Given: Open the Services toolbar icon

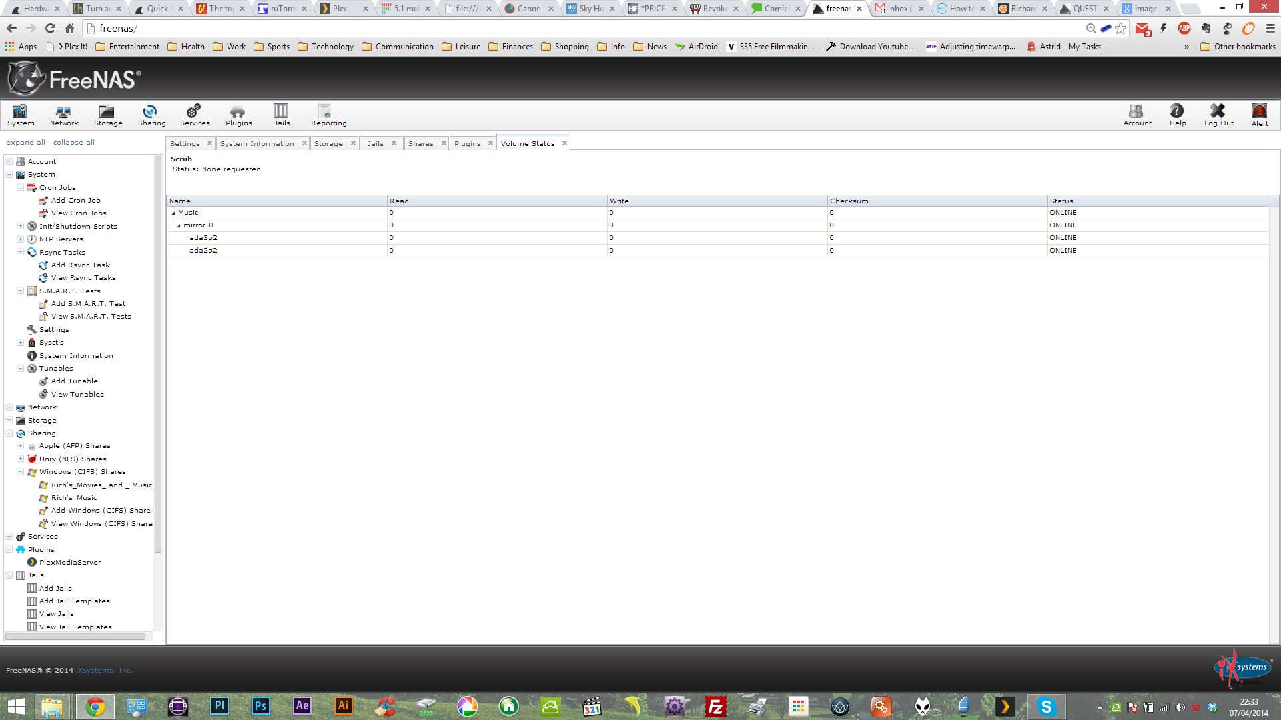Looking at the screenshot, I should 195,115.
